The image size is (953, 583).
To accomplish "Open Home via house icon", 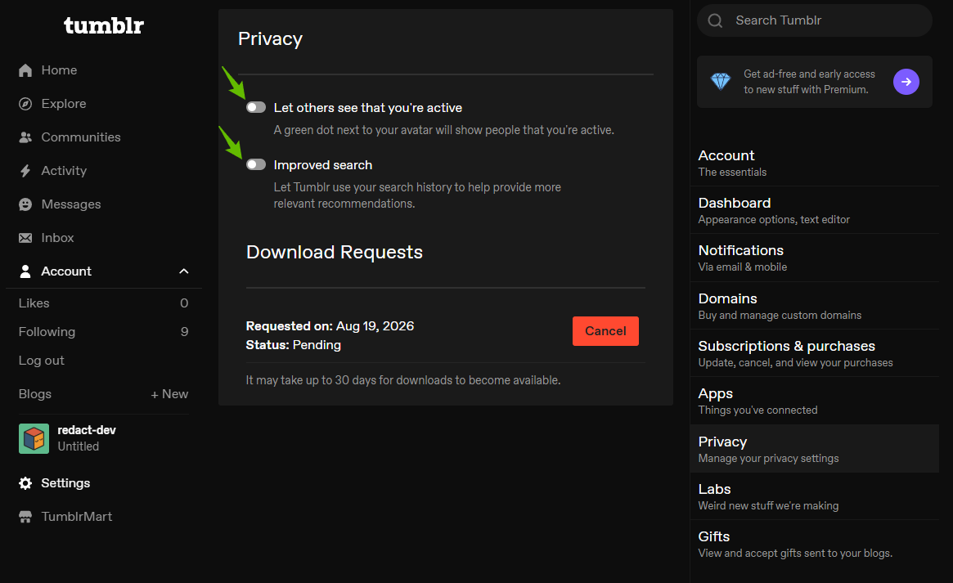I will (25, 70).
